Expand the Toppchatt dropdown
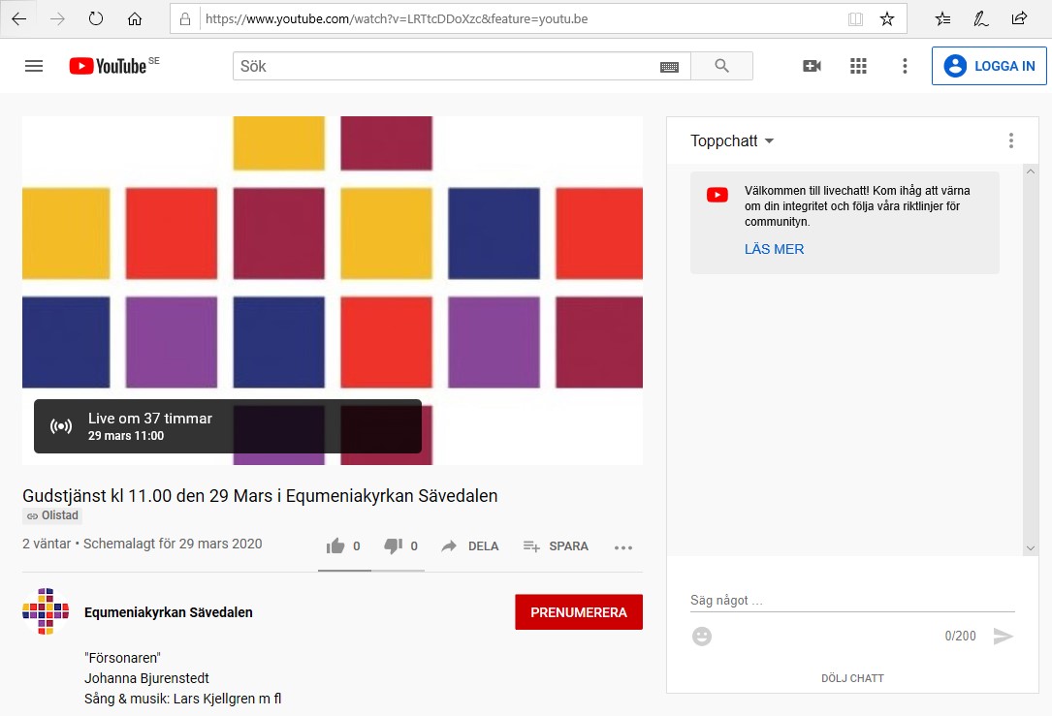1052x716 pixels. 732,140
